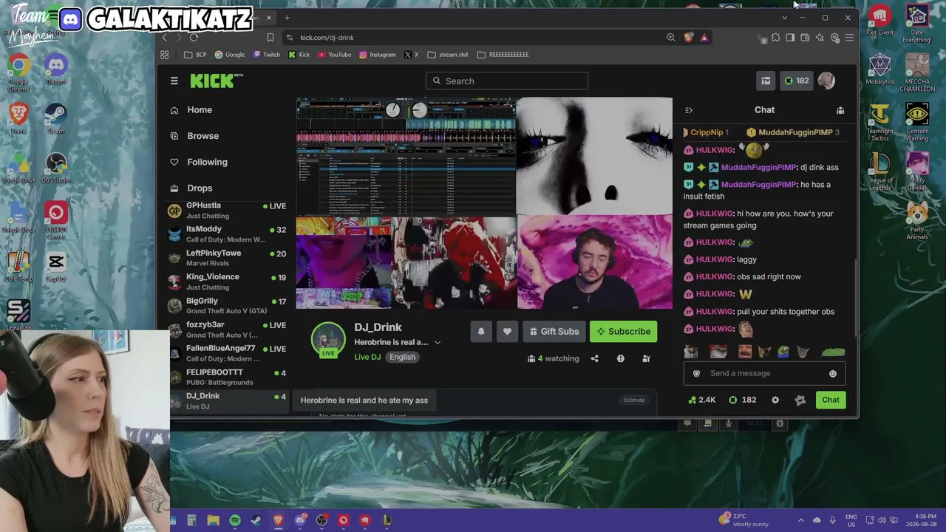The image size is (946, 532).
Task: Toggle the browser sidebar panel
Action: click(790, 38)
